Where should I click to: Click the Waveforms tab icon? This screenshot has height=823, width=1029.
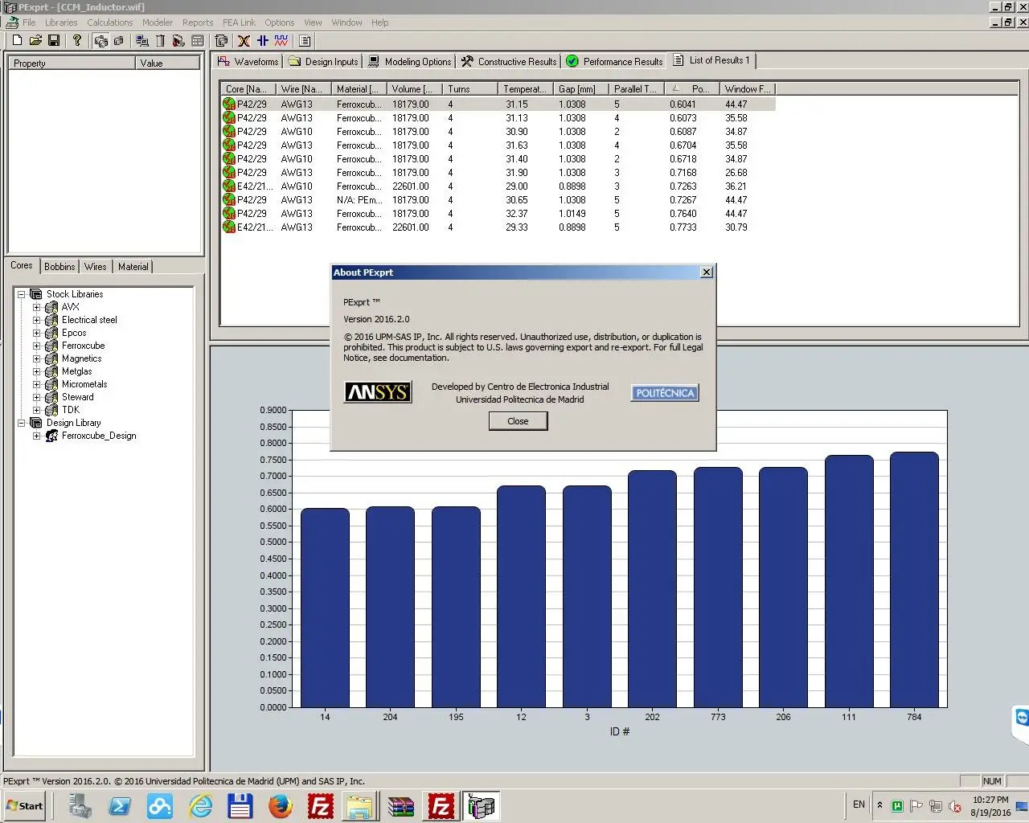[x=224, y=61]
